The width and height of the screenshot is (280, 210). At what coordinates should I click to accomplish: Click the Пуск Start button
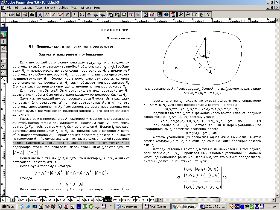[x=8, y=206]
